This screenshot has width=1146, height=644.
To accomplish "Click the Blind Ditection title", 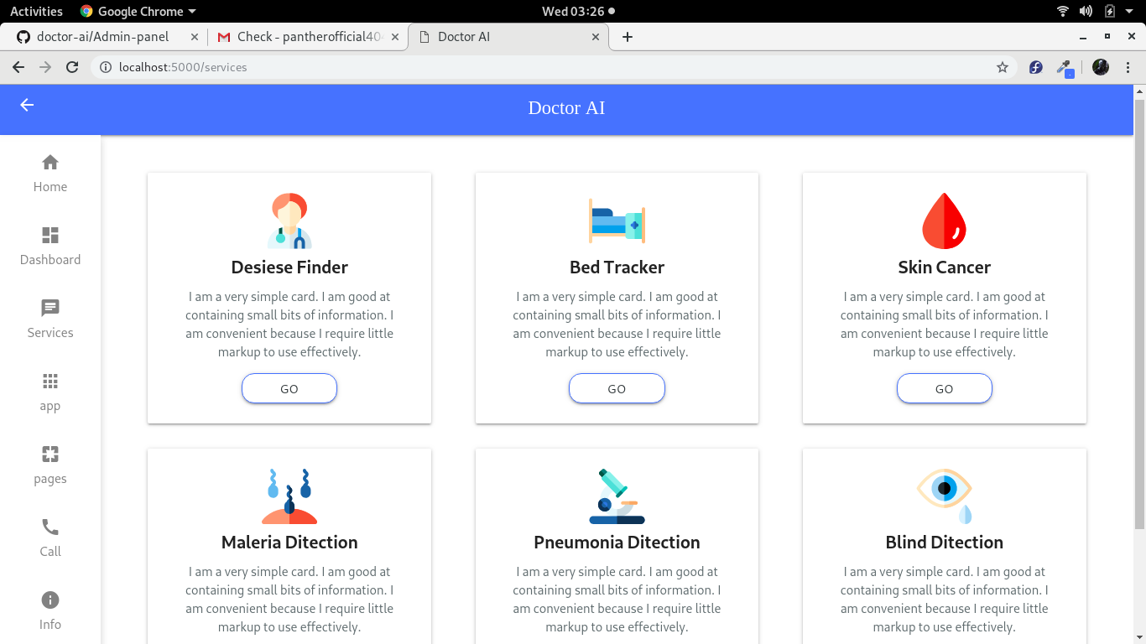I will [944, 543].
